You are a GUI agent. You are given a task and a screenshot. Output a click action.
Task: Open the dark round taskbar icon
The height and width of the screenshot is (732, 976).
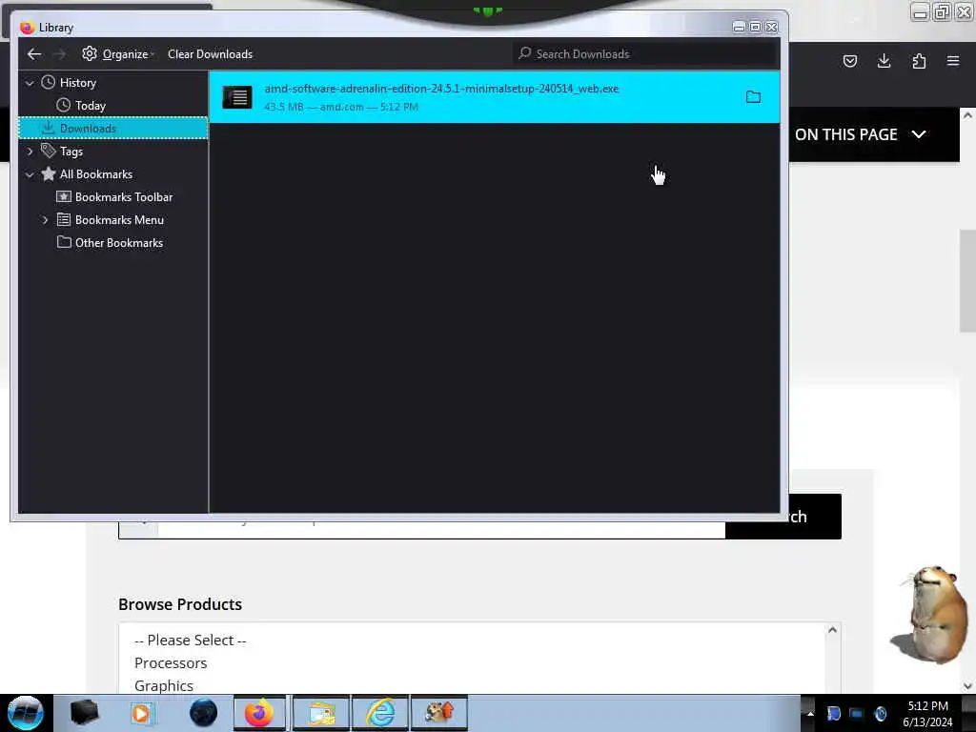click(203, 713)
